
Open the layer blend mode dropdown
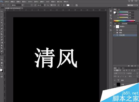(120, 73)
